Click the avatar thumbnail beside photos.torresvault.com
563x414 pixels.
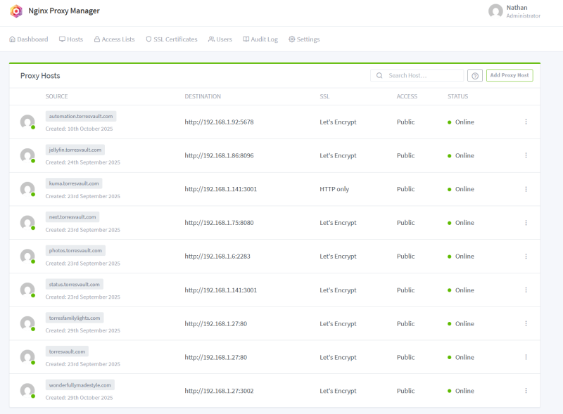coord(27,256)
